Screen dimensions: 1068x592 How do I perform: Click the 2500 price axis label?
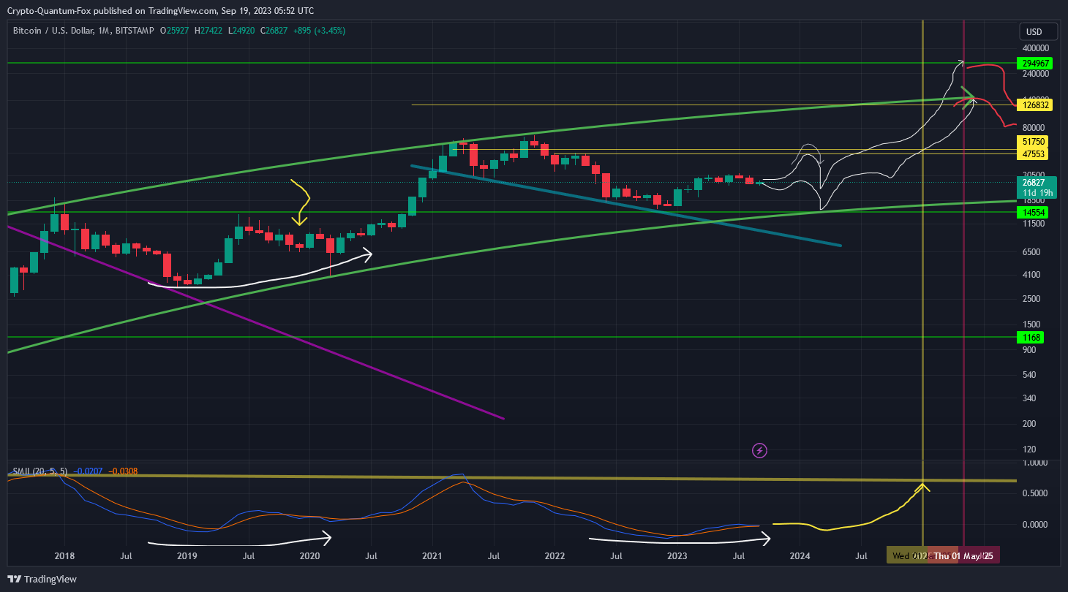coord(1031,298)
